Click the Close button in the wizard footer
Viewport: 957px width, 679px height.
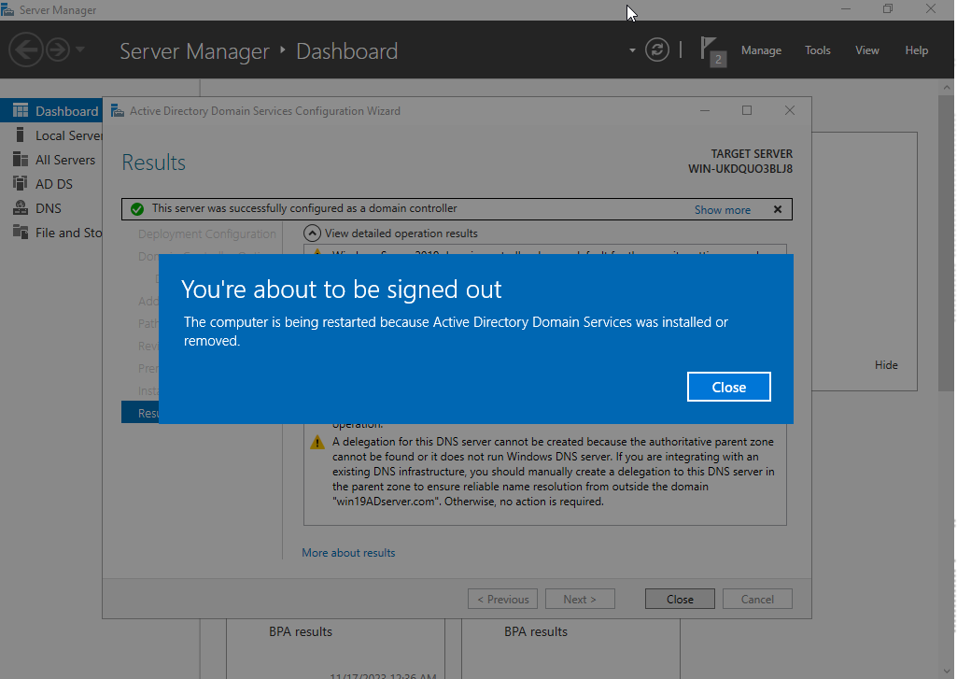(680, 599)
